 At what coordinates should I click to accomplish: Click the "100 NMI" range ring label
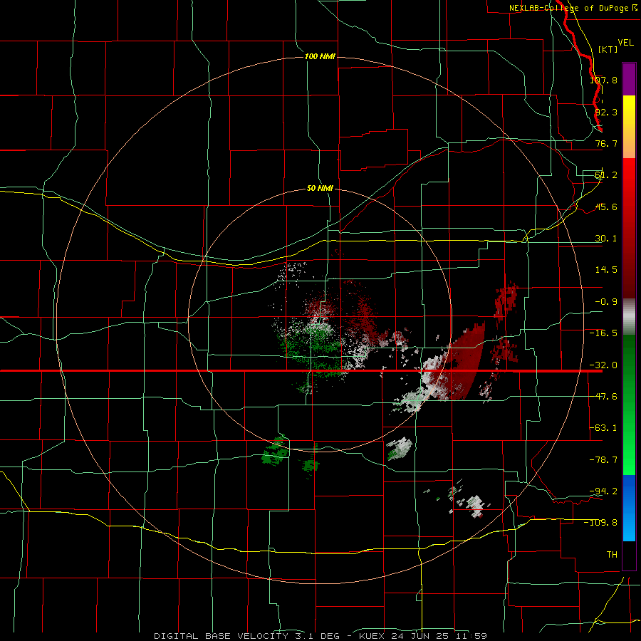coord(320,56)
